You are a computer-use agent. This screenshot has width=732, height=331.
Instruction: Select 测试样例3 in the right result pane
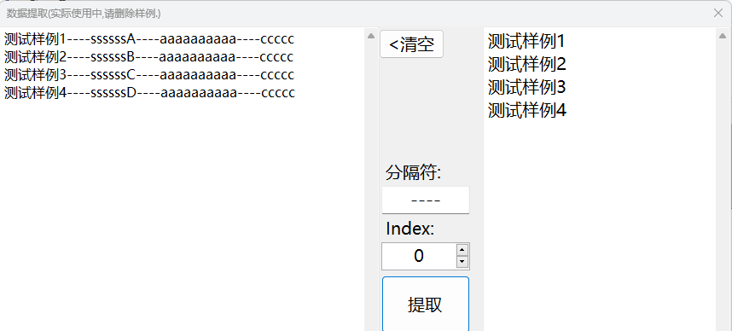(x=527, y=87)
